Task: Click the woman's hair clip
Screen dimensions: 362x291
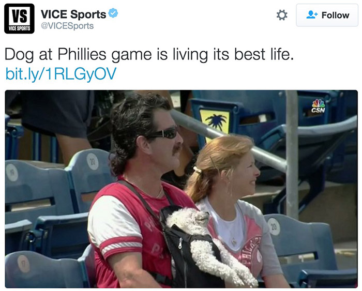Action: (197, 170)
